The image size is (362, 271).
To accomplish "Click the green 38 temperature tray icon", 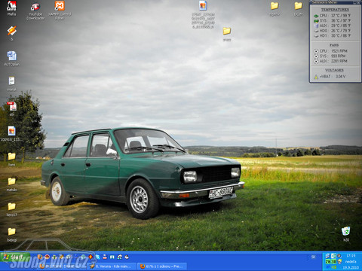I will (x=333, y=261).
